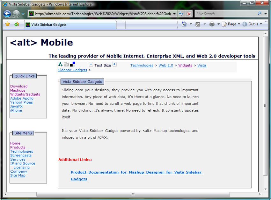Screen dimensions: 271x200
Task: Open the iPhone quick link
Action: [x=16, y=110]
